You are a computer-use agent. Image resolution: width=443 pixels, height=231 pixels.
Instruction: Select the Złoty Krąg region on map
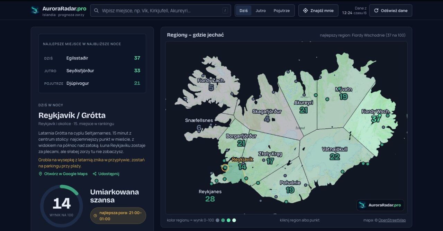270,158
